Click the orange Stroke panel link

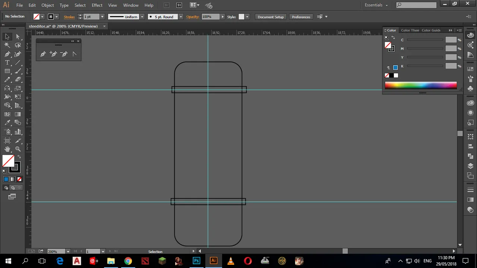click(69, 17)
